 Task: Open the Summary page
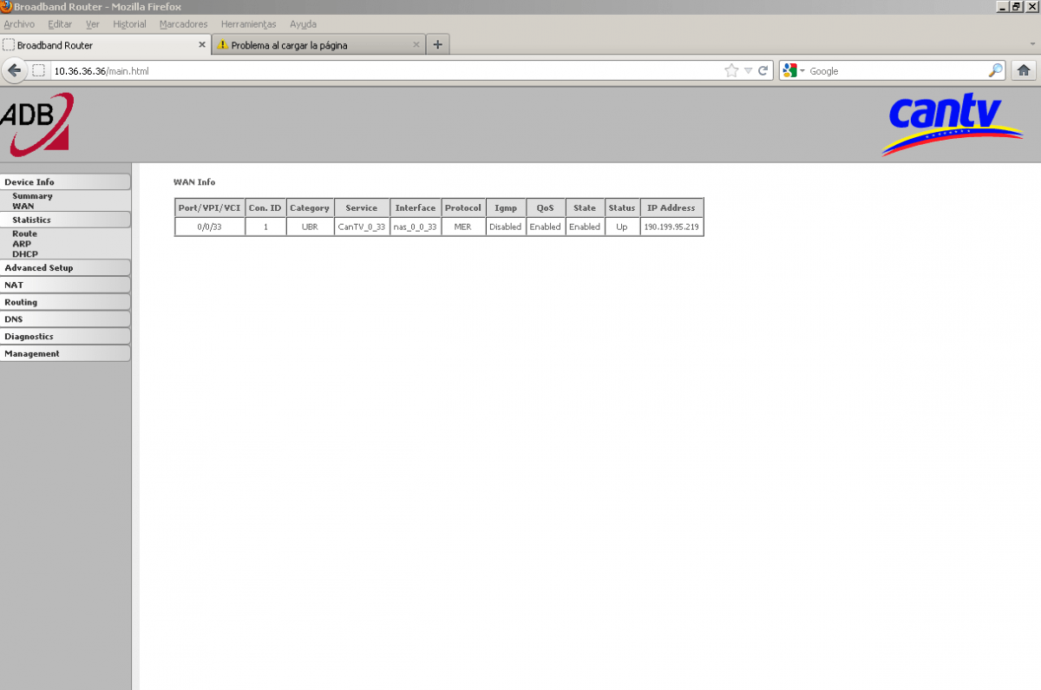tap(32, 196)
